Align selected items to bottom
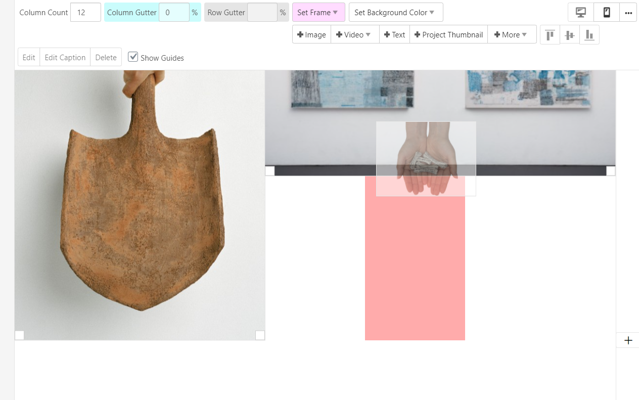Image resolution: width=639 pixels, height=400 pixels. tap(589, 35)
